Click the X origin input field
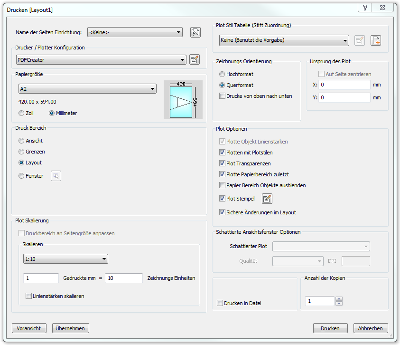The height and width of the screenshot is (345, 400). (x=344, y=85)
